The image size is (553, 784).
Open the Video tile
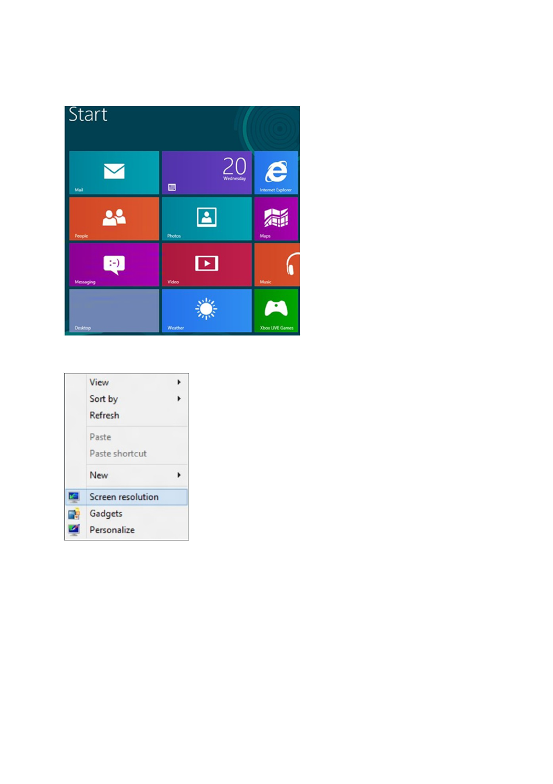(207, 264)
